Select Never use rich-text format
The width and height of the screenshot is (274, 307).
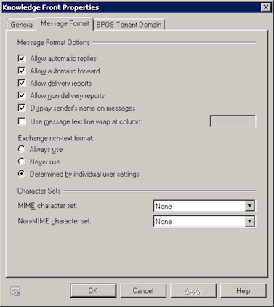click(22, 162)
